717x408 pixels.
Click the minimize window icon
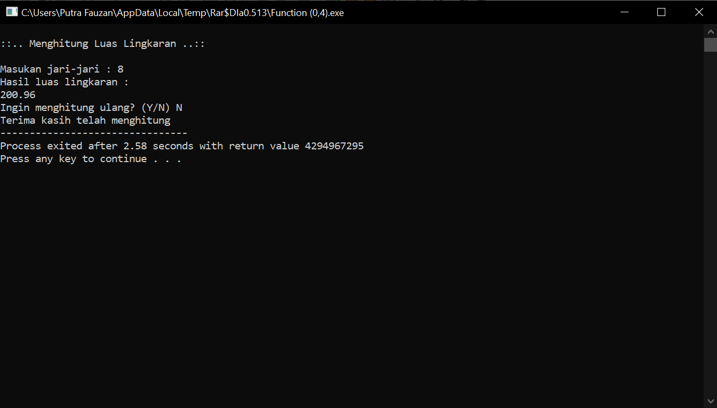624,12
